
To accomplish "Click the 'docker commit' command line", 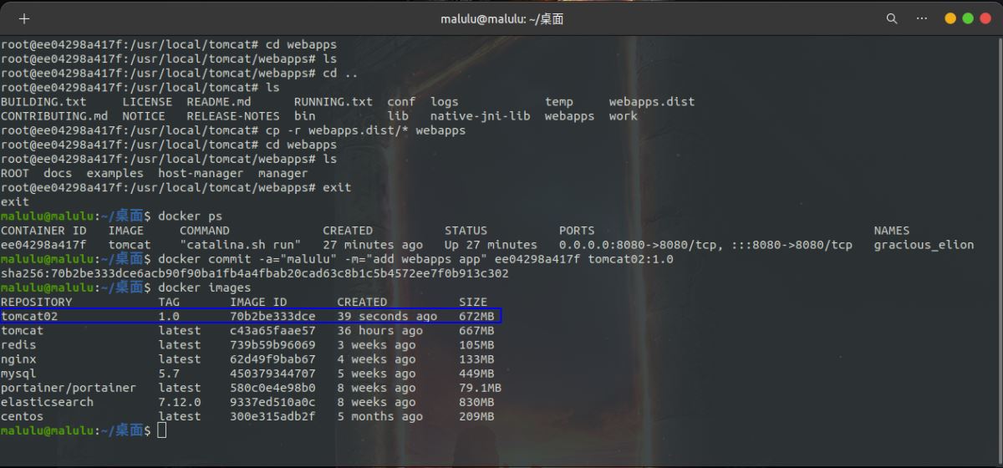I will [x=415, y=258].
